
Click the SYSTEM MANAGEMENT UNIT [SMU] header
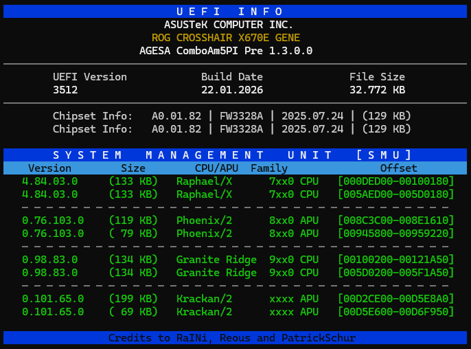click(x=232, y=155)
